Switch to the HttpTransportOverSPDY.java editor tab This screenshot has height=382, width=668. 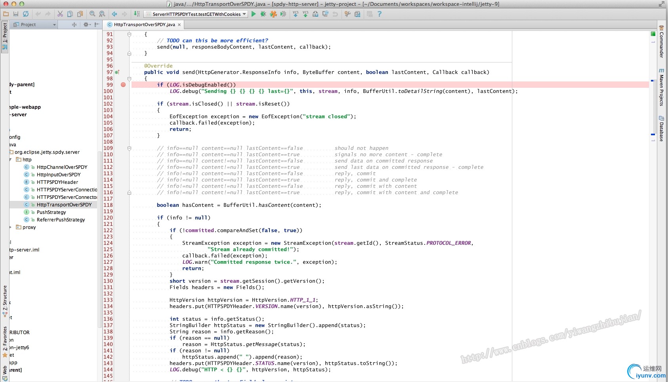coord(144,25)
